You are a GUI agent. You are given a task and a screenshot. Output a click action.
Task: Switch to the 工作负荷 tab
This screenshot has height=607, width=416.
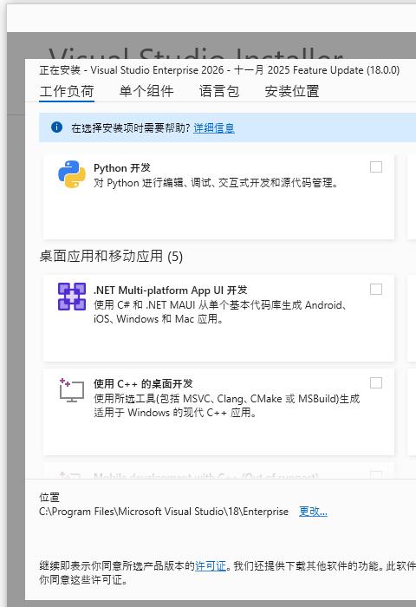pyautogui.click(x=67, y=91)
